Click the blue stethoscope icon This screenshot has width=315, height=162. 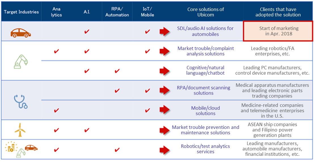tap(20, 102)
